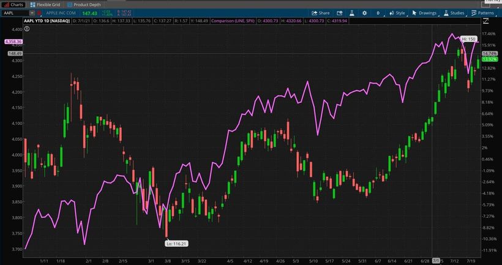502x265 pixels.
Task: Share the chart via Share button
Action: (x=320, y=13)
